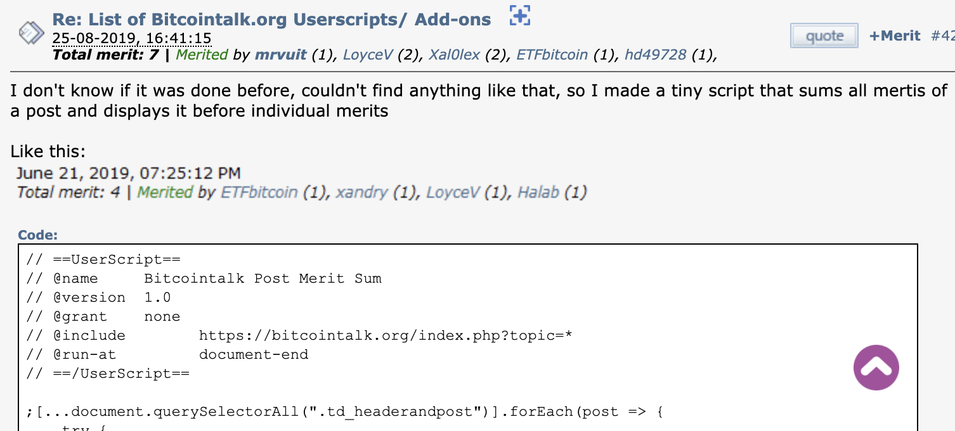
Task: Click the post date 25-08-2019 timestamp
Action: pyautogui.click(x=132, y=38)
